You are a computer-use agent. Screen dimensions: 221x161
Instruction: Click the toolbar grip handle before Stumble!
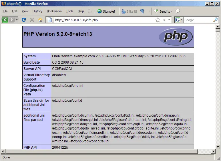(95, 11)
